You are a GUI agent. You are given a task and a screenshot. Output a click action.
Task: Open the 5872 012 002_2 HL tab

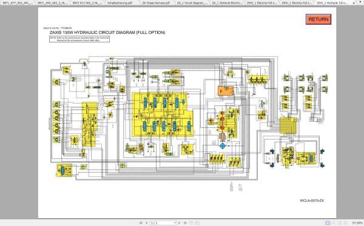point(87,3)
